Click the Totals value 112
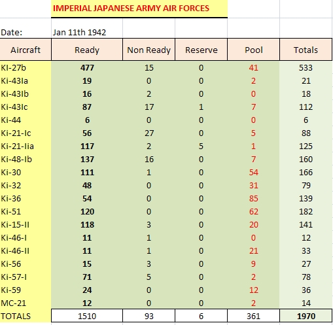 coord(306,107)
